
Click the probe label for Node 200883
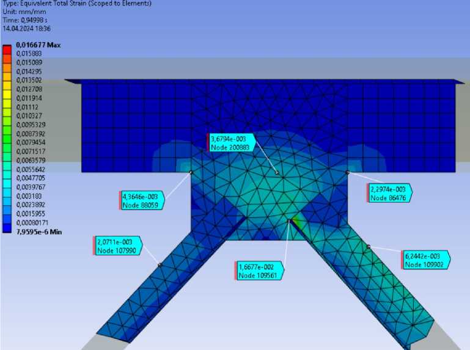coord(232,143)
